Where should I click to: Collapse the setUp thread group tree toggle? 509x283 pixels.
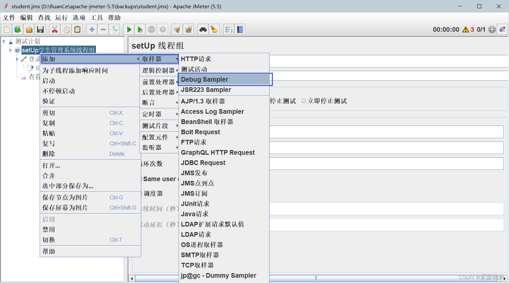[10, 50]
